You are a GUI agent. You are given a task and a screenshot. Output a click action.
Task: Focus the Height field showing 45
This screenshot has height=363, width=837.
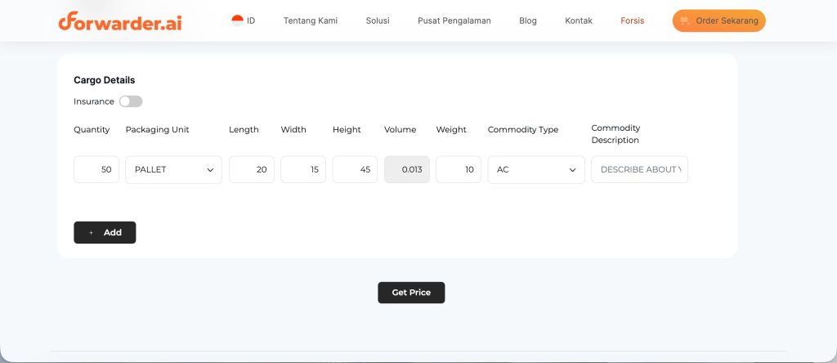tap(355, 170)
